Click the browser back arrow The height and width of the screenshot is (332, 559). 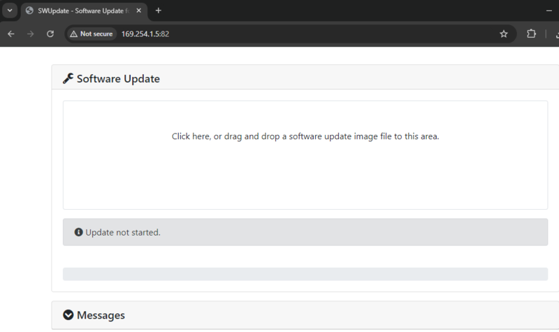tap(11, 34)
